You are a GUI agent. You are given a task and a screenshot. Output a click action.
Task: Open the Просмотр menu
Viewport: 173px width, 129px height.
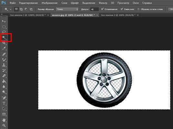point(123,3)
